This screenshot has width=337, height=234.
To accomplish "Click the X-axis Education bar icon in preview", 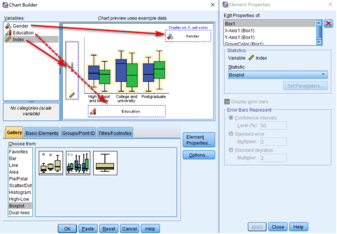I will tap(93, 111).
